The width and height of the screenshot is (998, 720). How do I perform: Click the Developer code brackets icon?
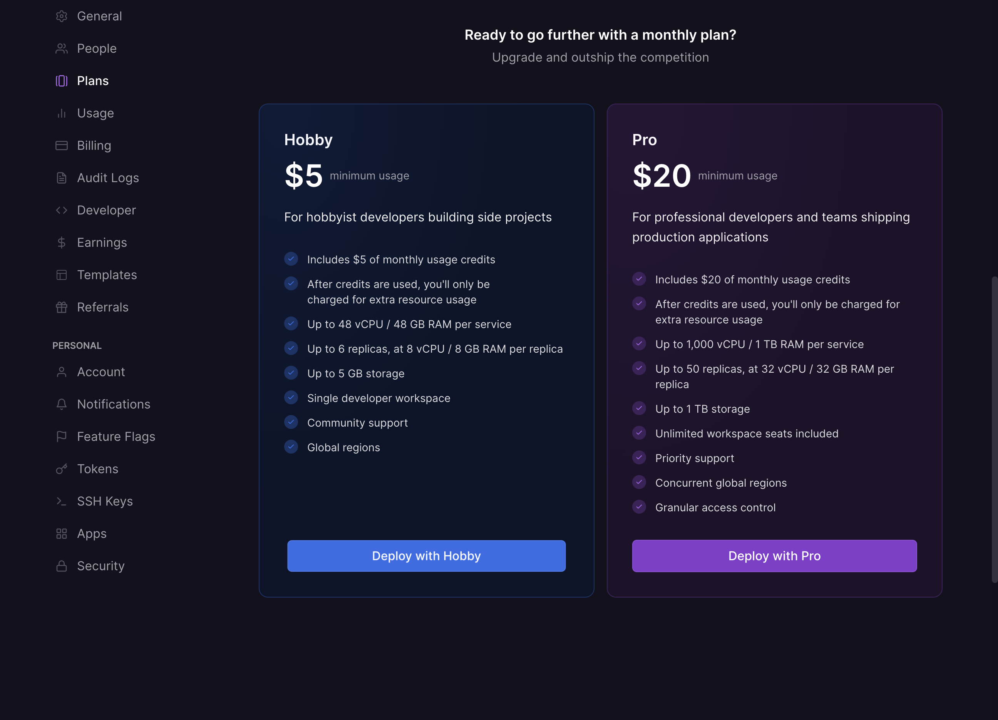[62, 210]
